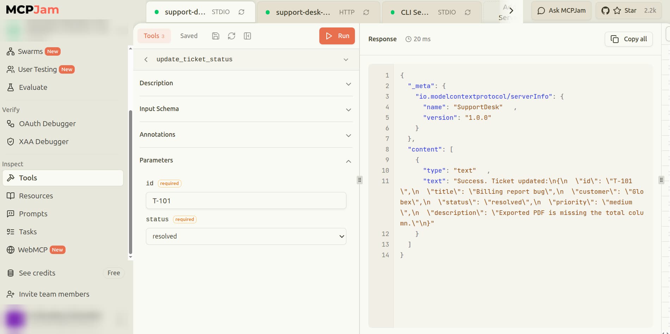Select Tools in the Inspect section
The image size is (670, 334).
click(63, 178)
